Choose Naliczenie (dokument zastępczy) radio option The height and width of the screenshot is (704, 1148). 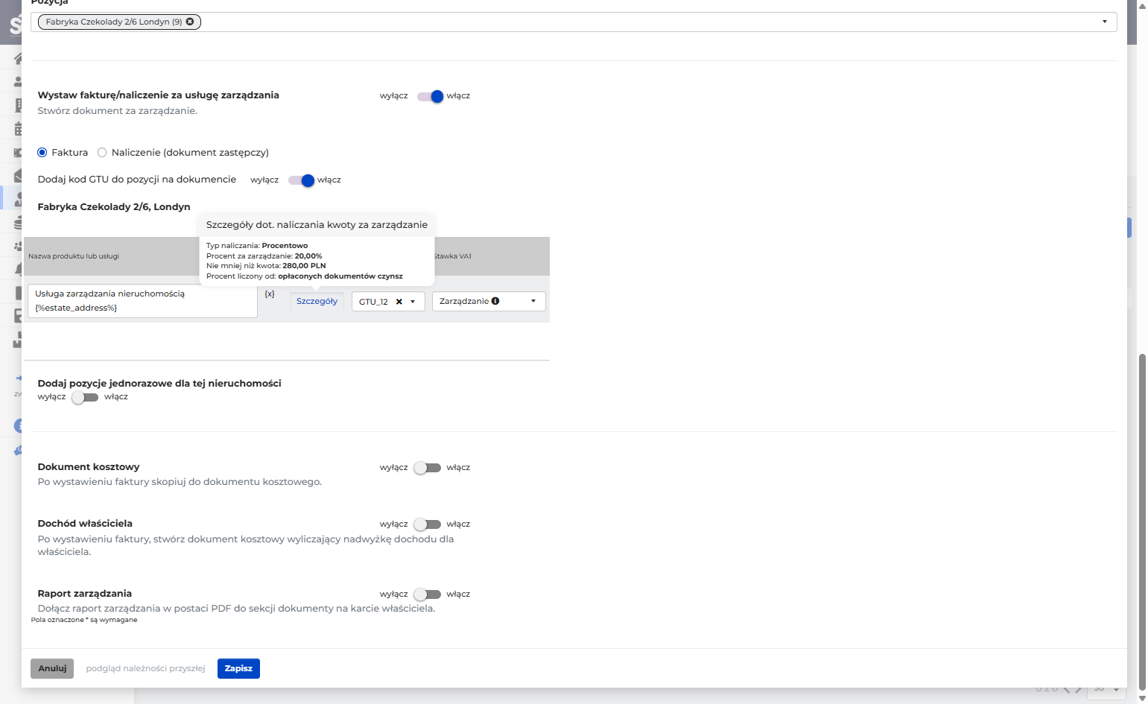coord(102,153)
